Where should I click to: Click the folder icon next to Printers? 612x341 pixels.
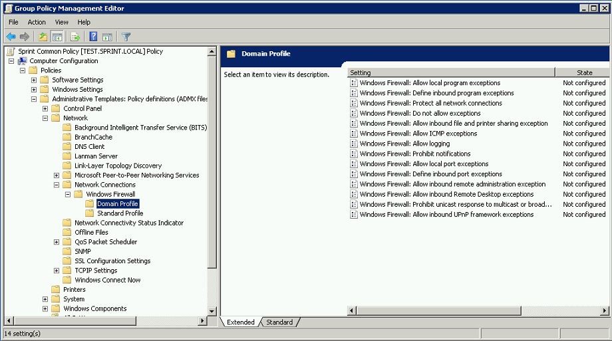tap(56, 290)
